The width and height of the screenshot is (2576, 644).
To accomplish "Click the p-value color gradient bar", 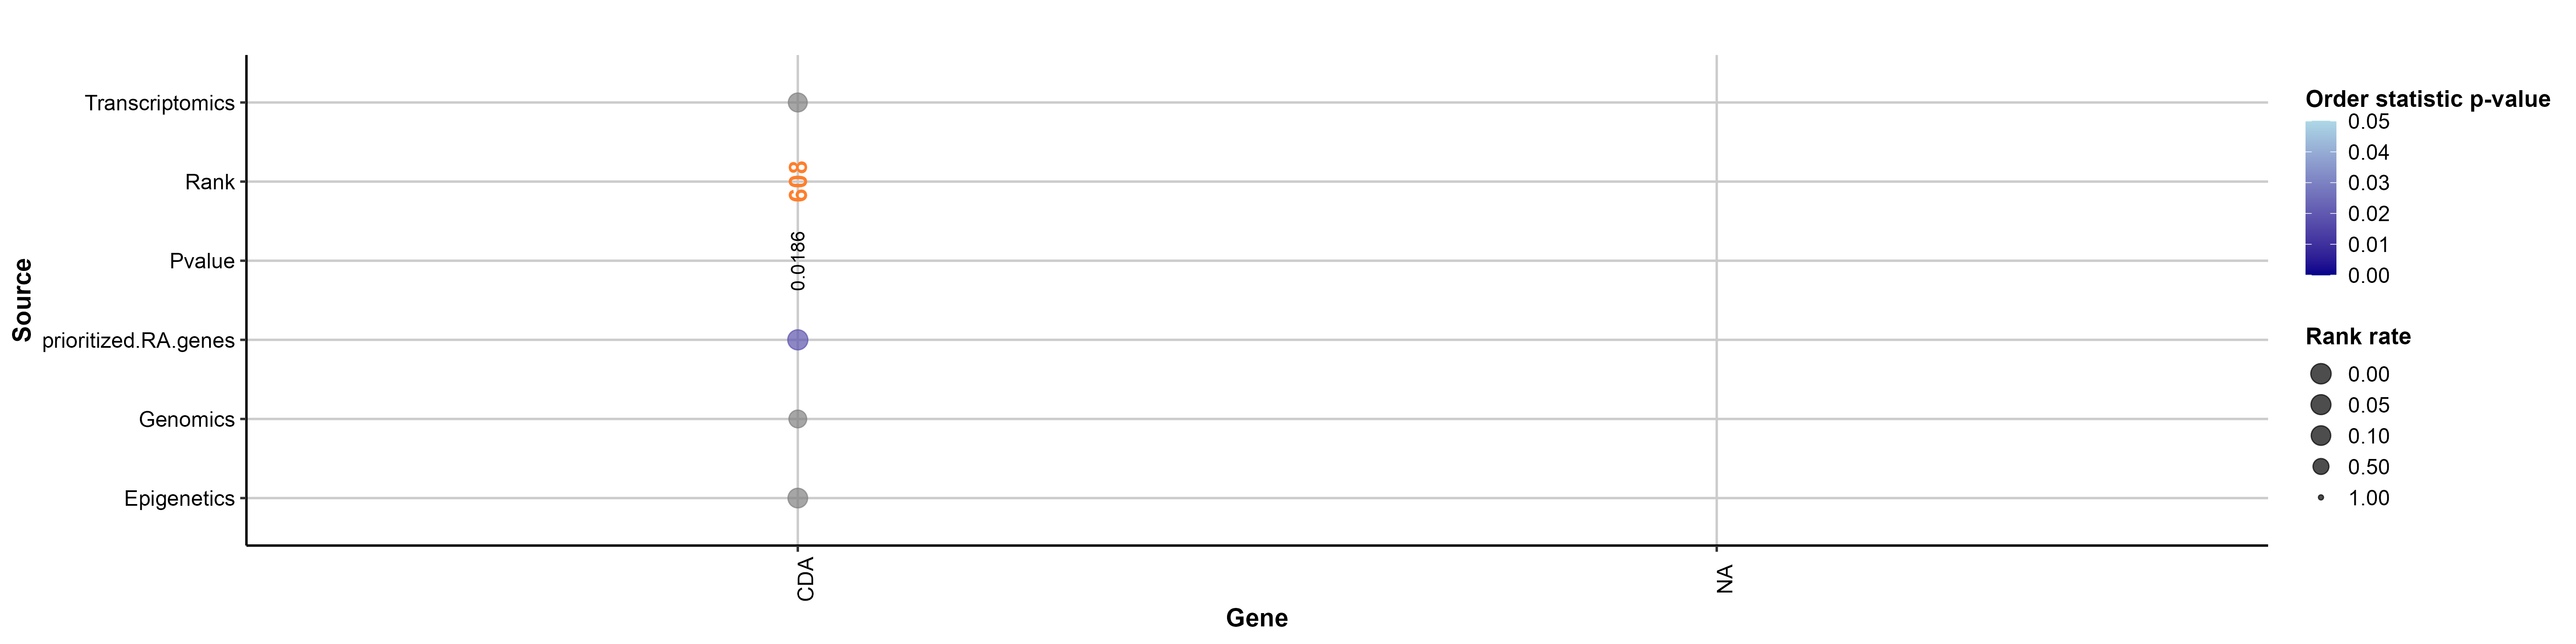I will [2320, 198].
